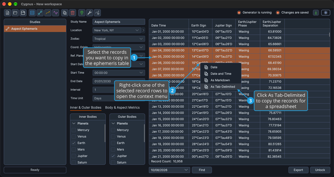
Task: Enable Venus in Outer Bodies
Action: [x=113, y=136]
